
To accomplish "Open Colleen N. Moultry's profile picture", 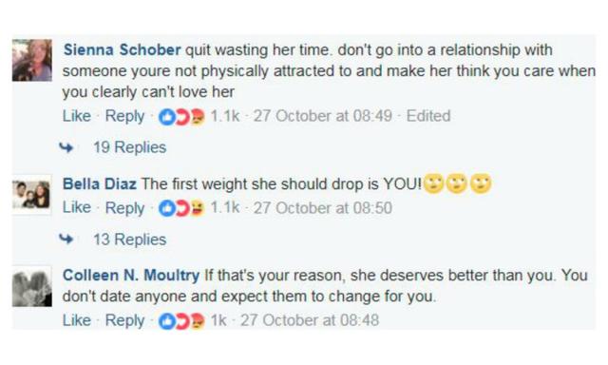I will coord(31,287).
